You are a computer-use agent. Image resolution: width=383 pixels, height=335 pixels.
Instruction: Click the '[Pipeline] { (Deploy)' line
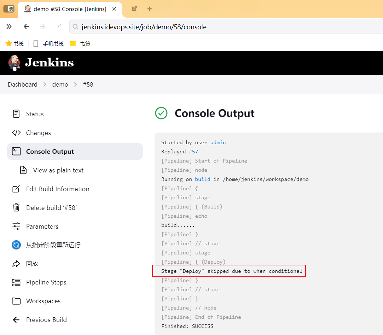pyautogui.click(x=193, y=262)
